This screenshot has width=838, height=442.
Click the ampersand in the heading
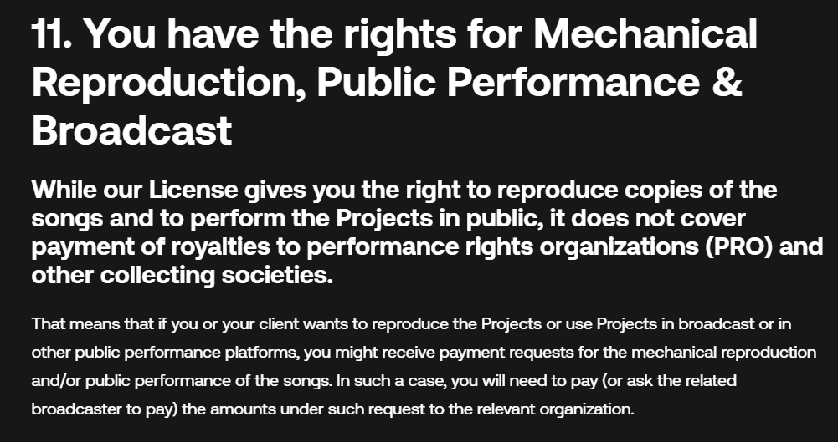[x=727, y=83]
